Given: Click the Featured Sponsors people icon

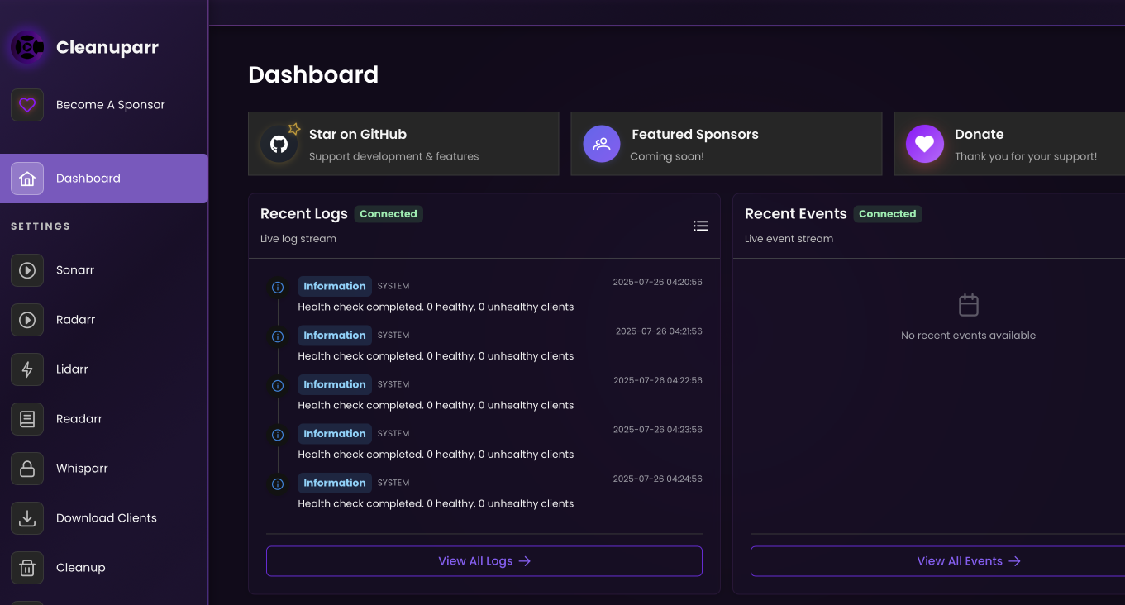Looking at the screenshot, I should pos(601,143).
